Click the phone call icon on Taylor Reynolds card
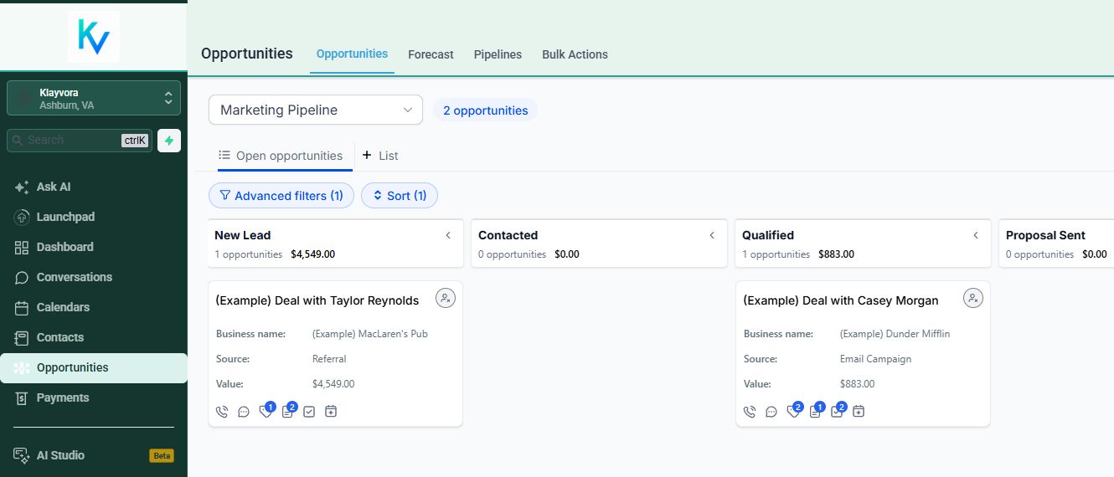 point(222,412)
